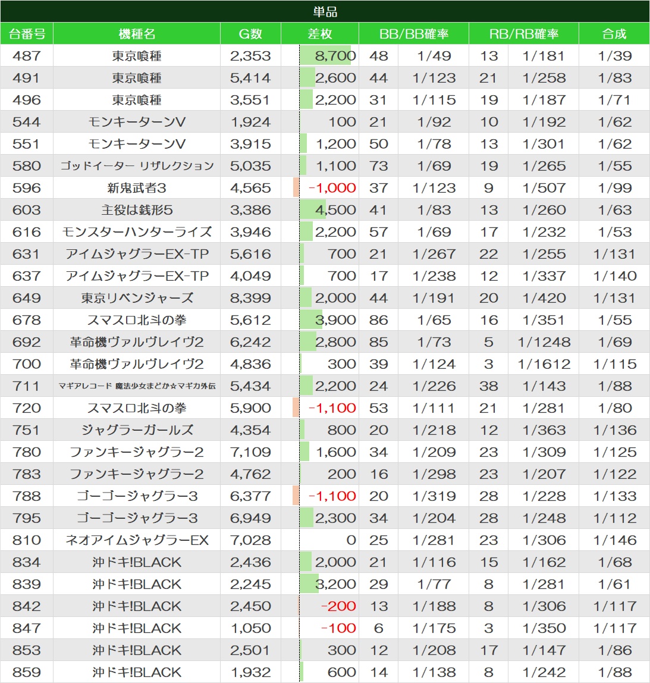Image resolution: width=650 pixels, height=683 pixels.
Task: Click G数 value 6,949
Action: click(x=250, y=518)
